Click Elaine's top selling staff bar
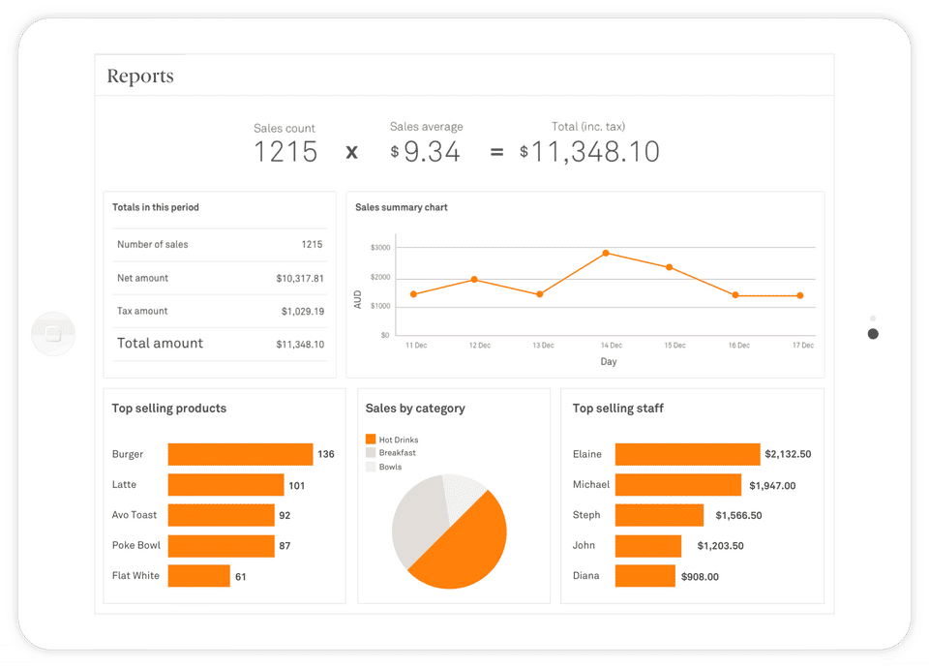The image size is (929, 668). point(687,454)
